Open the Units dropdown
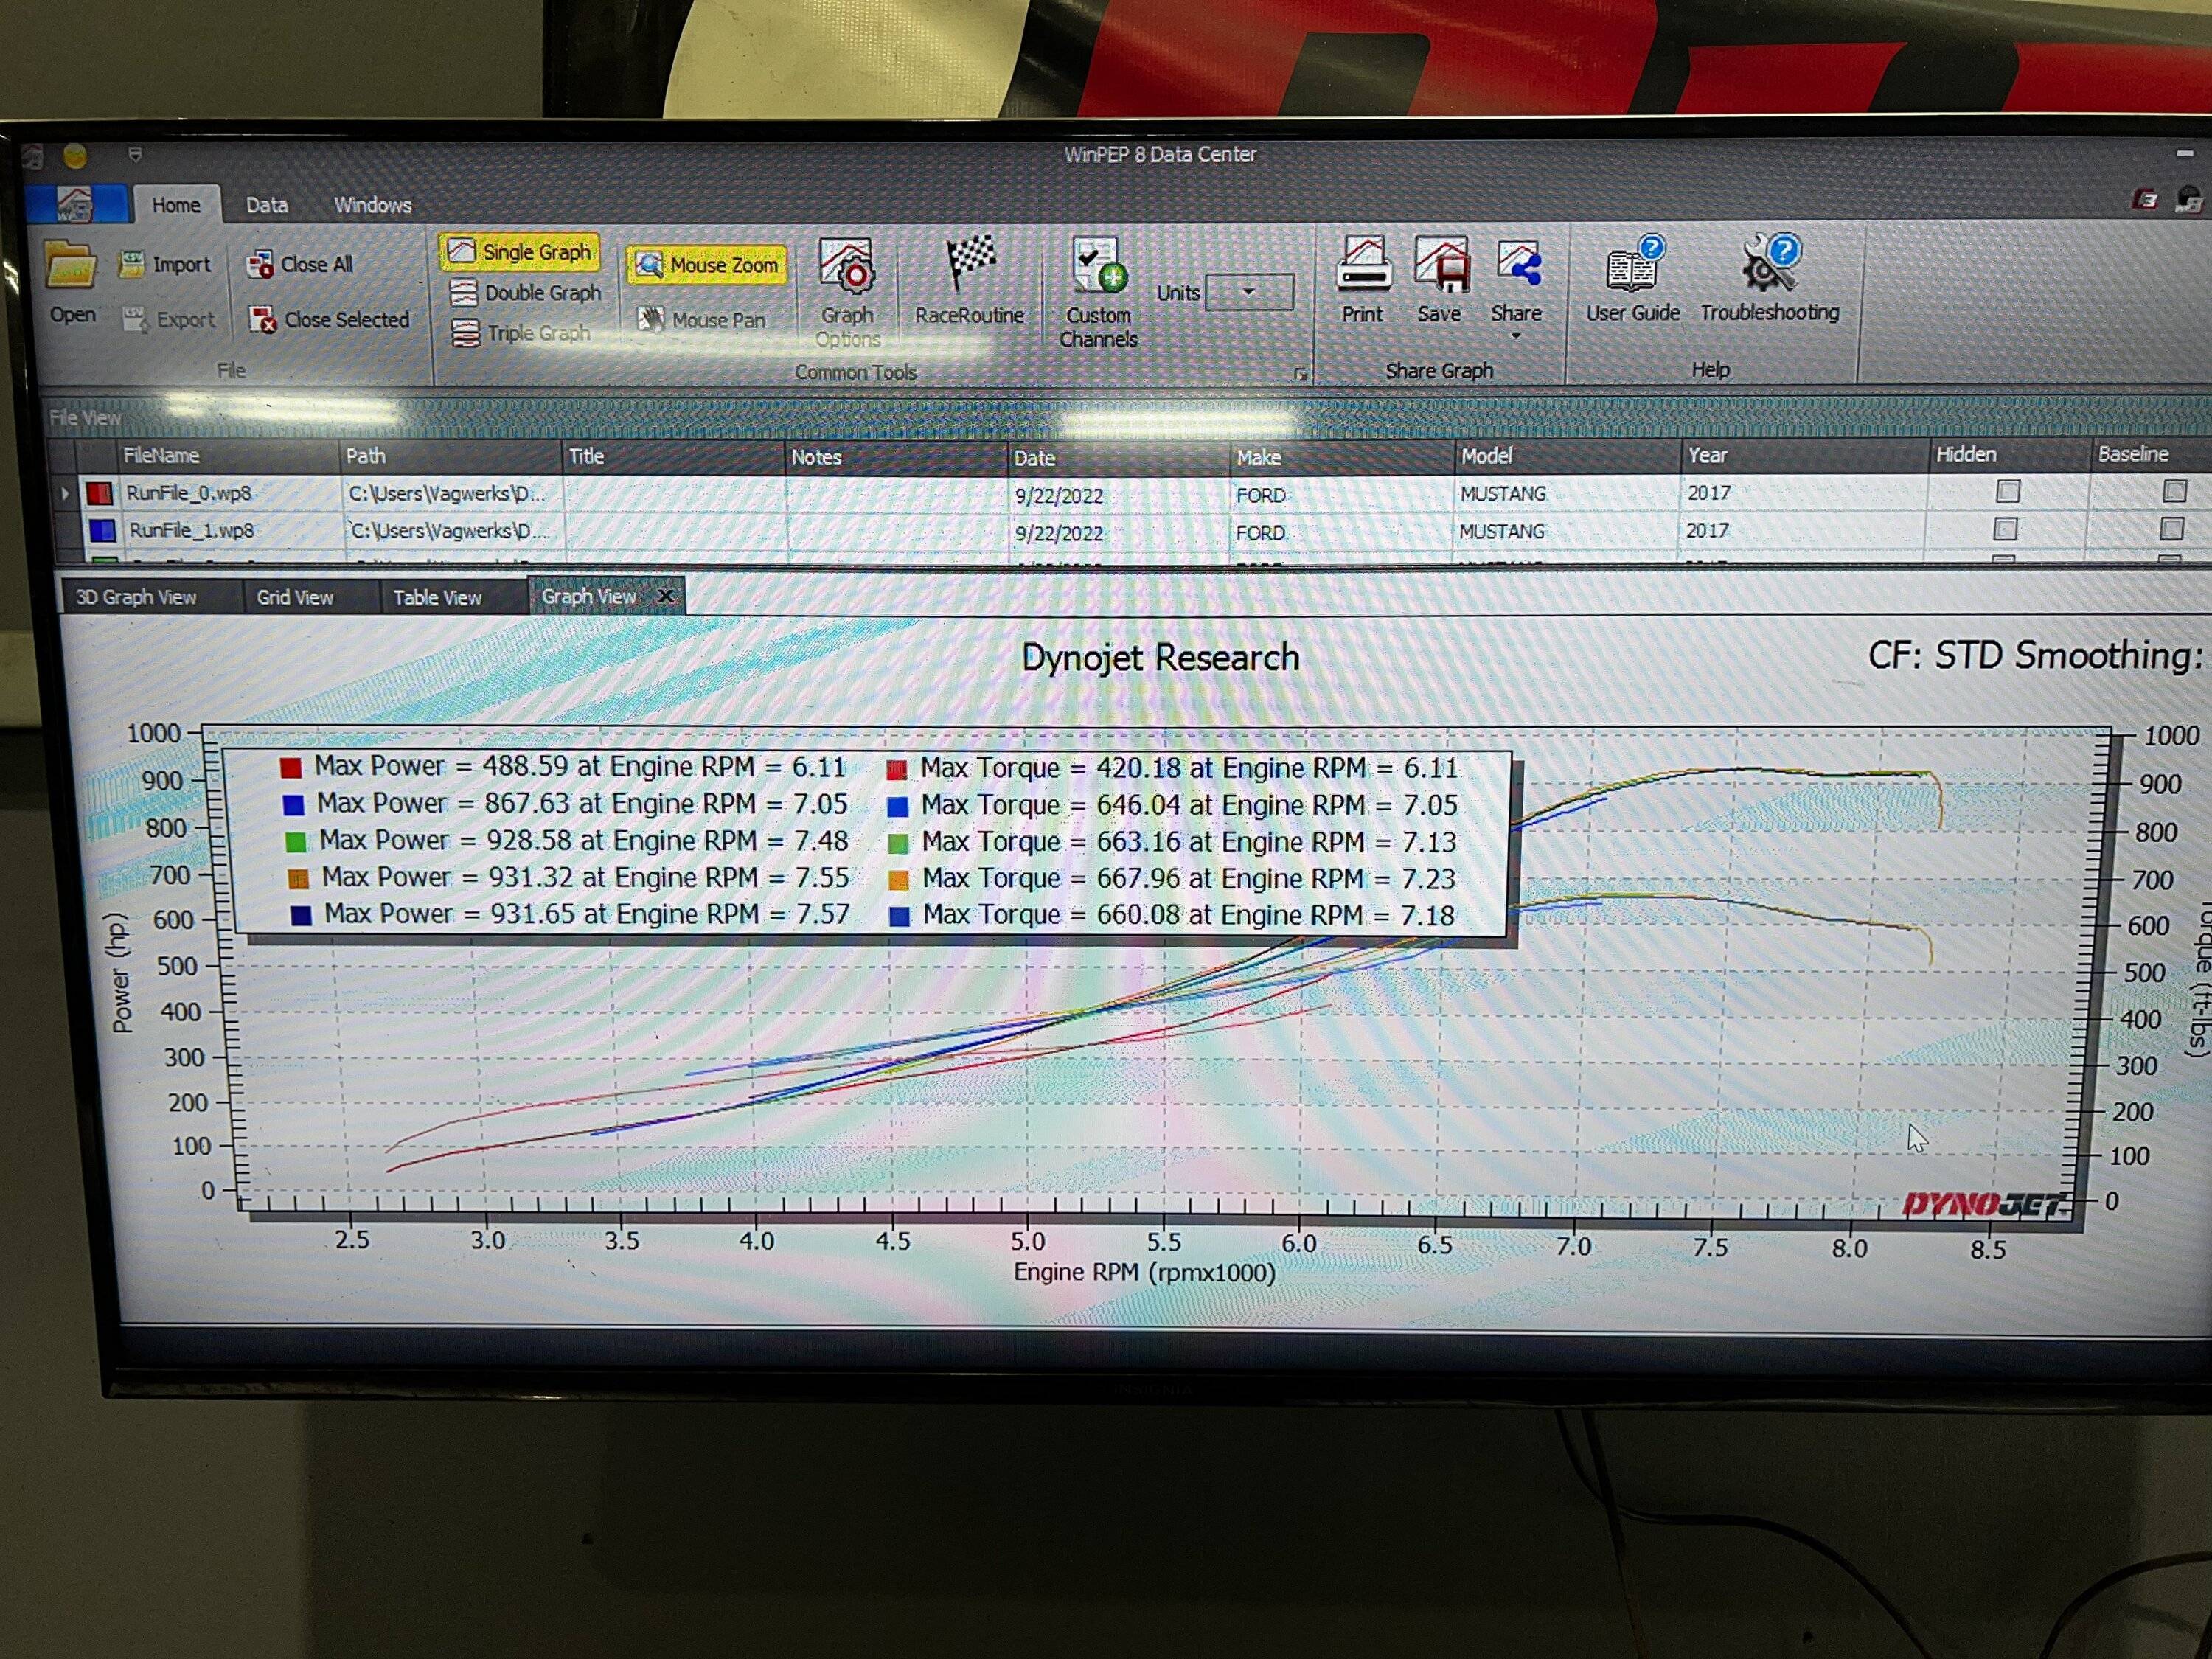 click(x=1249, y=292)
